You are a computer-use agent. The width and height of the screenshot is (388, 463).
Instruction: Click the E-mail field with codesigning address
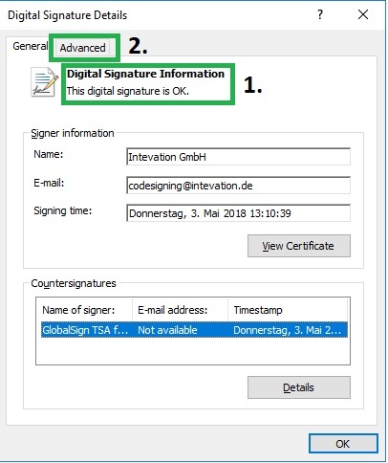pos(238,186)
